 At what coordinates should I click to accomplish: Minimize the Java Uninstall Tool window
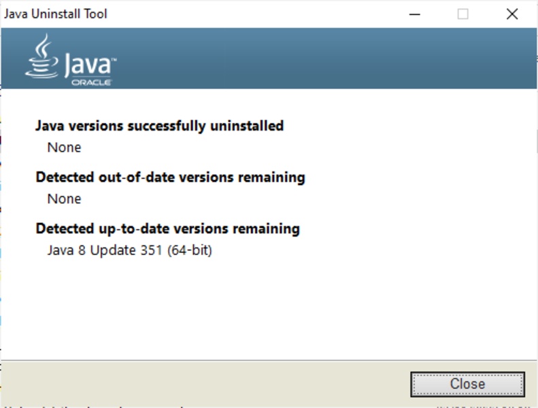[x=414, y=14]
